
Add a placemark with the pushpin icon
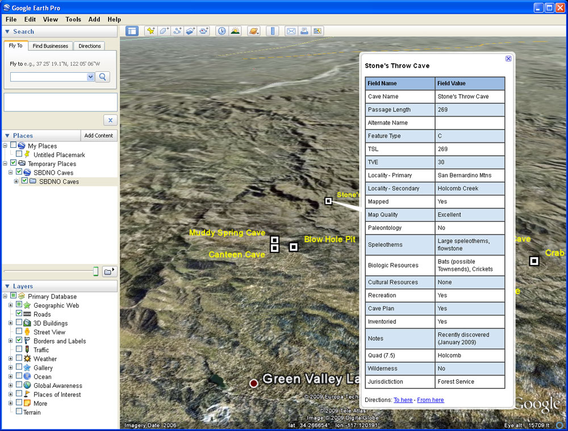click(151, 31)
